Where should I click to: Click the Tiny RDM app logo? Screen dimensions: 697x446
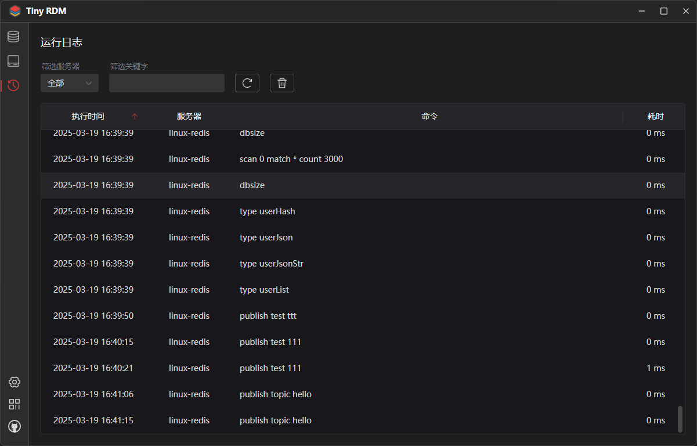click(x=15, y=11)
